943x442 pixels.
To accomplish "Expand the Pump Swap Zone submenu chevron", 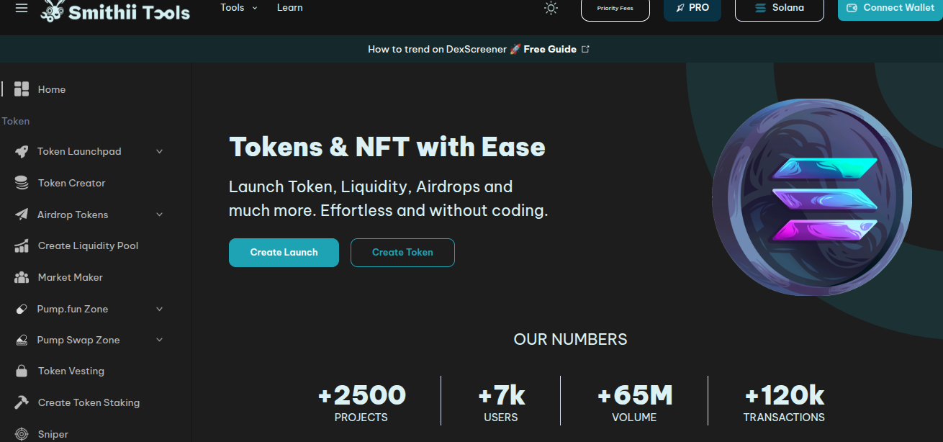I will (159, 340).
